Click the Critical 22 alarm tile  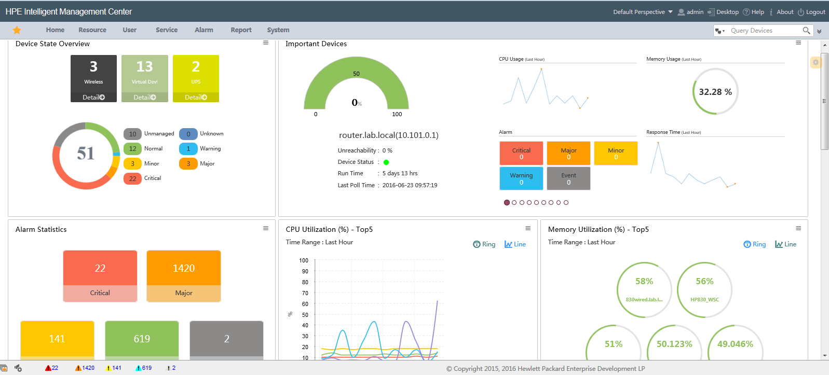click(100, 276)
